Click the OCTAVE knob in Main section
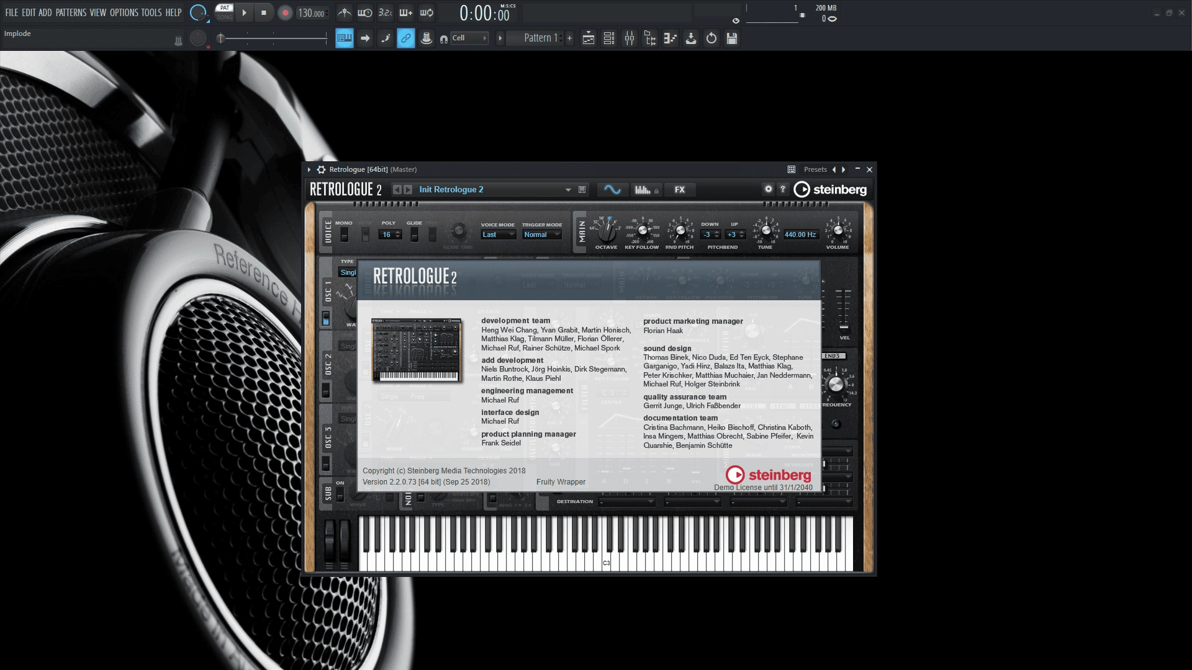 tap(607, 232)
